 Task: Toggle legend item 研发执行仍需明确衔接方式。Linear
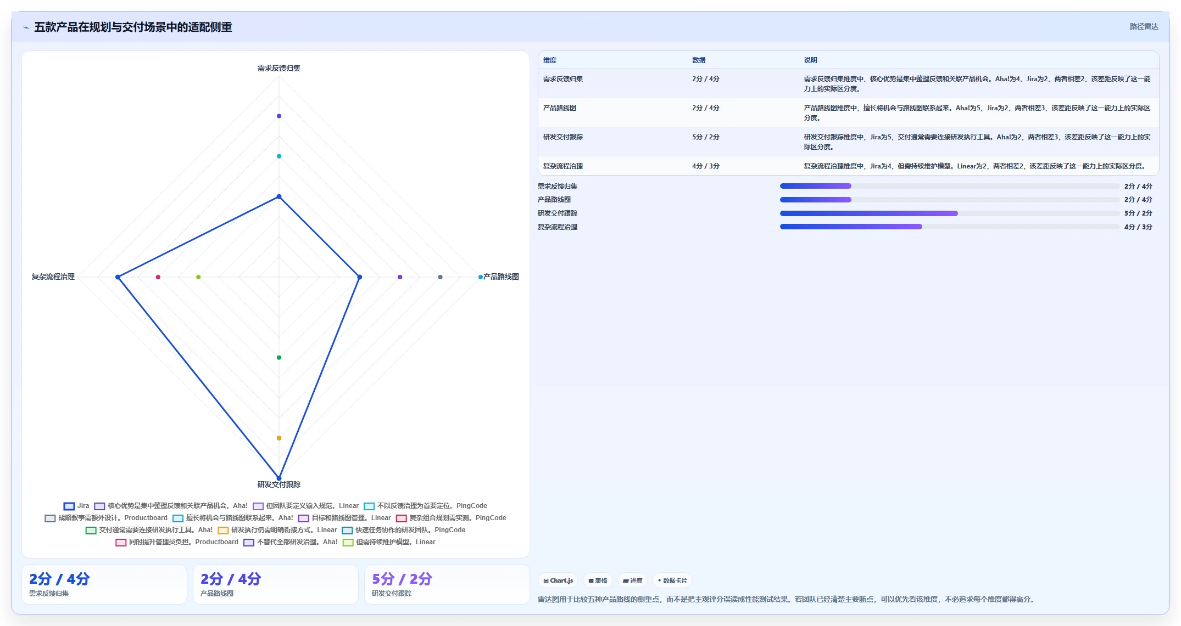(277, 530)
